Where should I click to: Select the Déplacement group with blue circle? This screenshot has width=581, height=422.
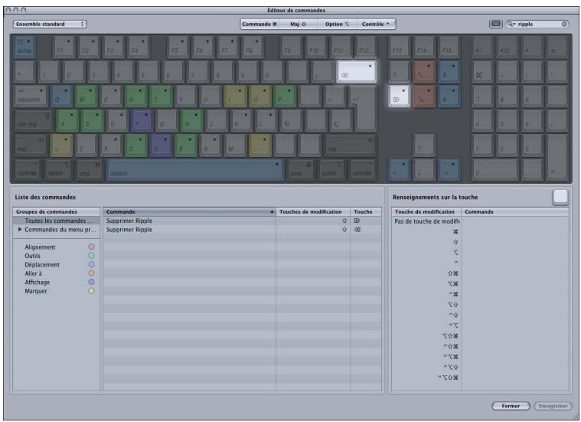(x=57, y=265)
